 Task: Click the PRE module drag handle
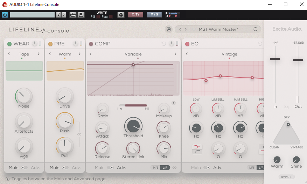click(81, 44)
